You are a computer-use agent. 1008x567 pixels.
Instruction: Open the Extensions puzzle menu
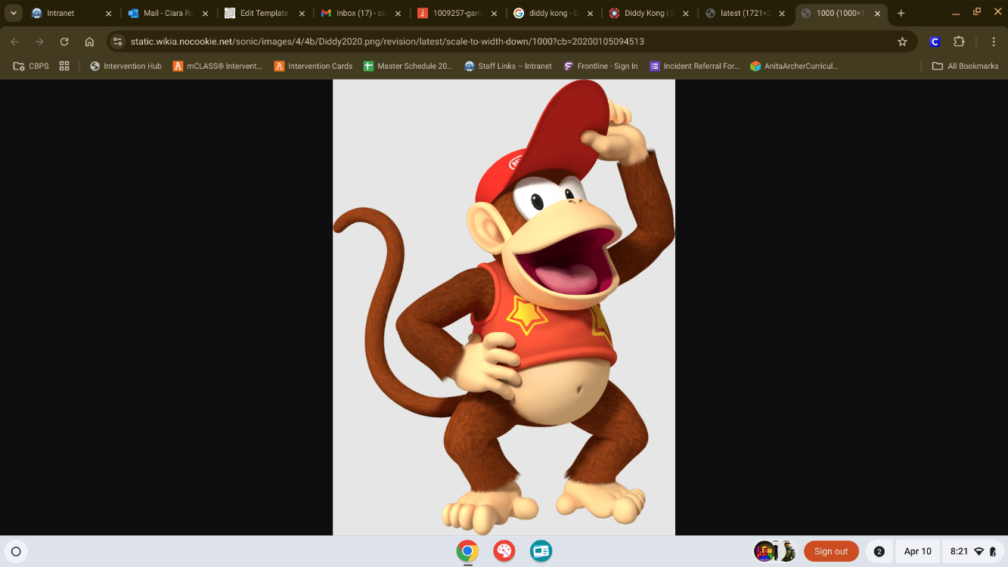tap(959, 42)
